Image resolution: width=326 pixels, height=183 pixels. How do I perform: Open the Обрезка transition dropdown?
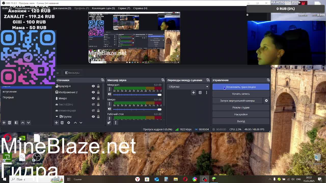[x=188, y=87]
